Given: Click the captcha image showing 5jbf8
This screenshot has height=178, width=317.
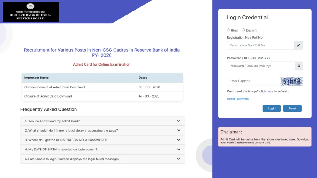Looking at the screenshot, I should click(292, 81).
